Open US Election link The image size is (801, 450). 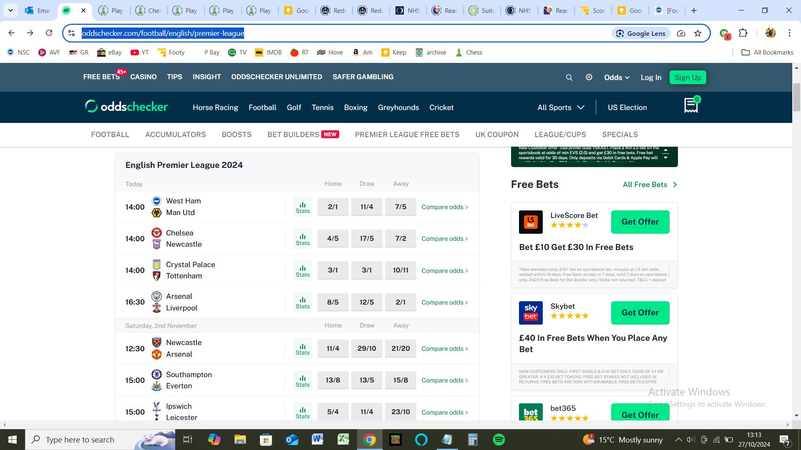click(627, 107)
